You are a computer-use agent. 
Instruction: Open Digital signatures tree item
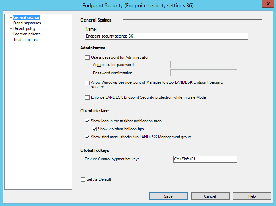tap(27, 23)
